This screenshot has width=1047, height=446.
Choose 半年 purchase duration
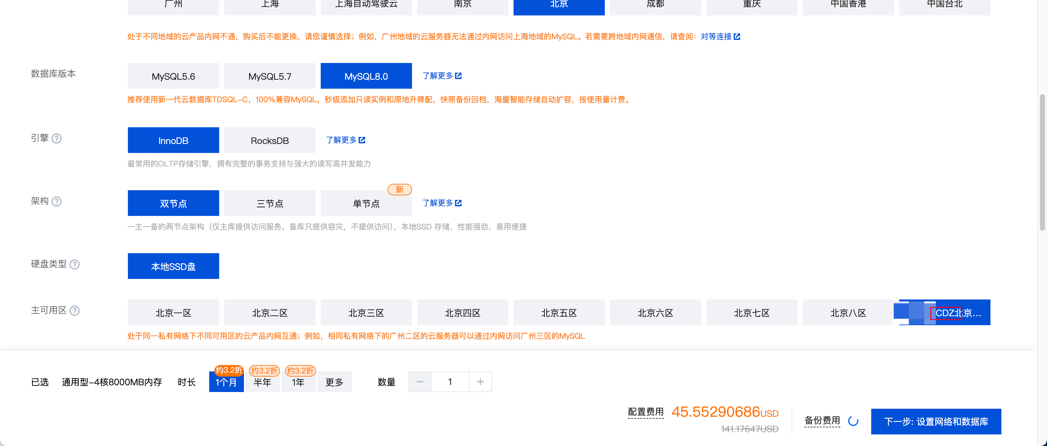pos(262,382)
